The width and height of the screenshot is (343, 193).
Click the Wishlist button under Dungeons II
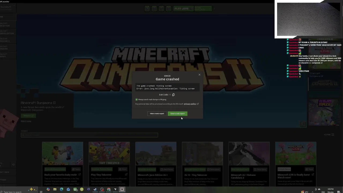pos(28,116)
